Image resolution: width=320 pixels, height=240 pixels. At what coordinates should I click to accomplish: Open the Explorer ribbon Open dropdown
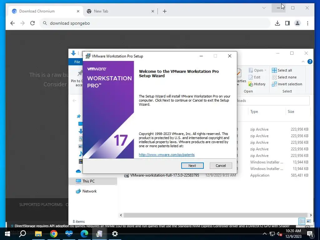click(257, 70)
